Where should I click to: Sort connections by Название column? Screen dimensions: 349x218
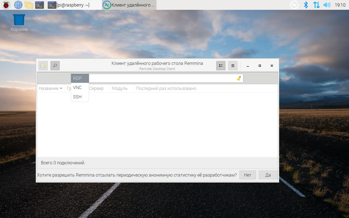[x=51, y=88]
